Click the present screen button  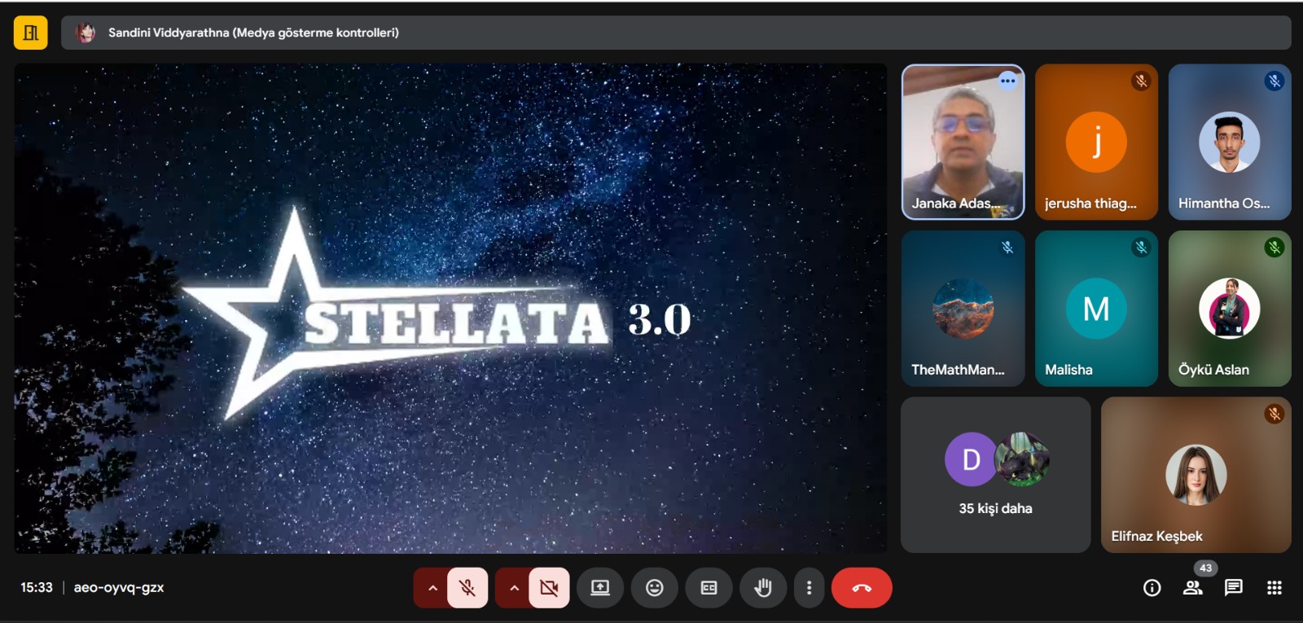(x=600, y=588)
